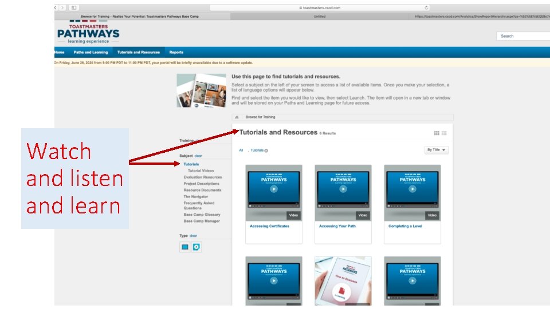
Task: Toggle the video type filter icon
Action: pyautogui.click(x=197, y=247)
